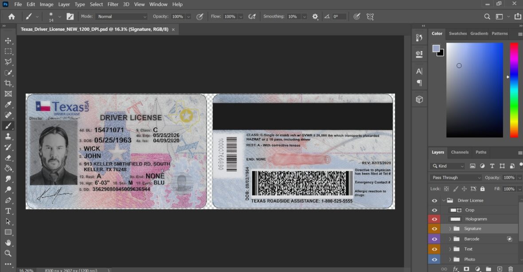
Task: Open the fx layer styles menu
Action: click(x=455, y=268)
